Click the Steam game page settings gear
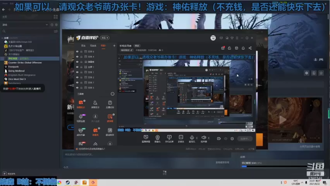Viewport: 330px width, 186px height. pos(306,73)
